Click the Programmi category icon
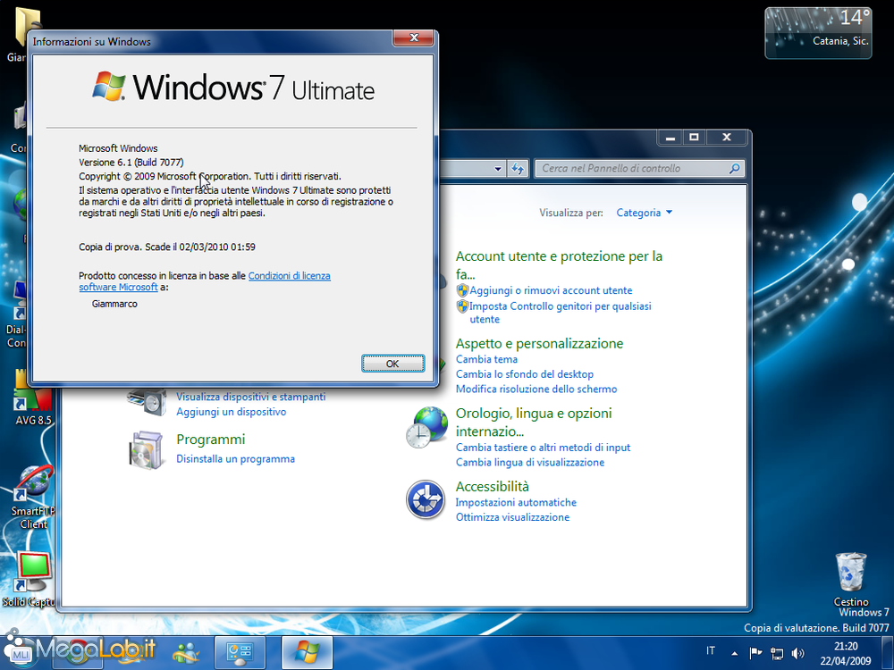The height and width of the screenshot is (670, 894). (x=146, y=448)
